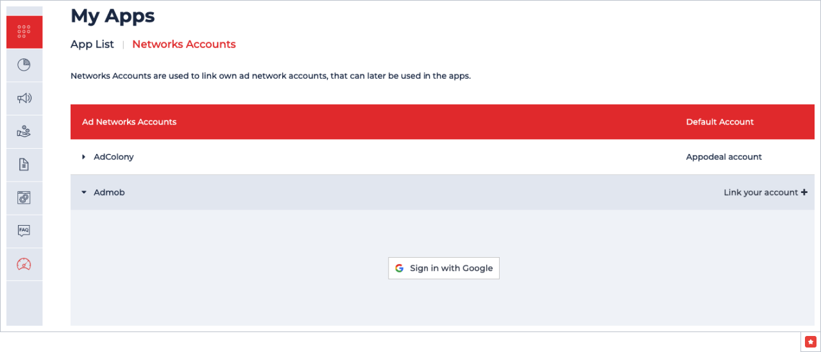Viewport: 821px width, 352px height.
Task: Click the Admob network name
Action: pos(109,192)
